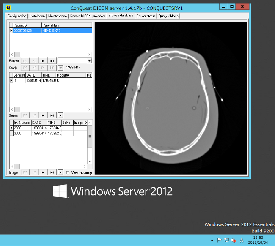This screenshot has height=246, width=275.
Task: Select image number 3000 row
Action: point(50,133)
